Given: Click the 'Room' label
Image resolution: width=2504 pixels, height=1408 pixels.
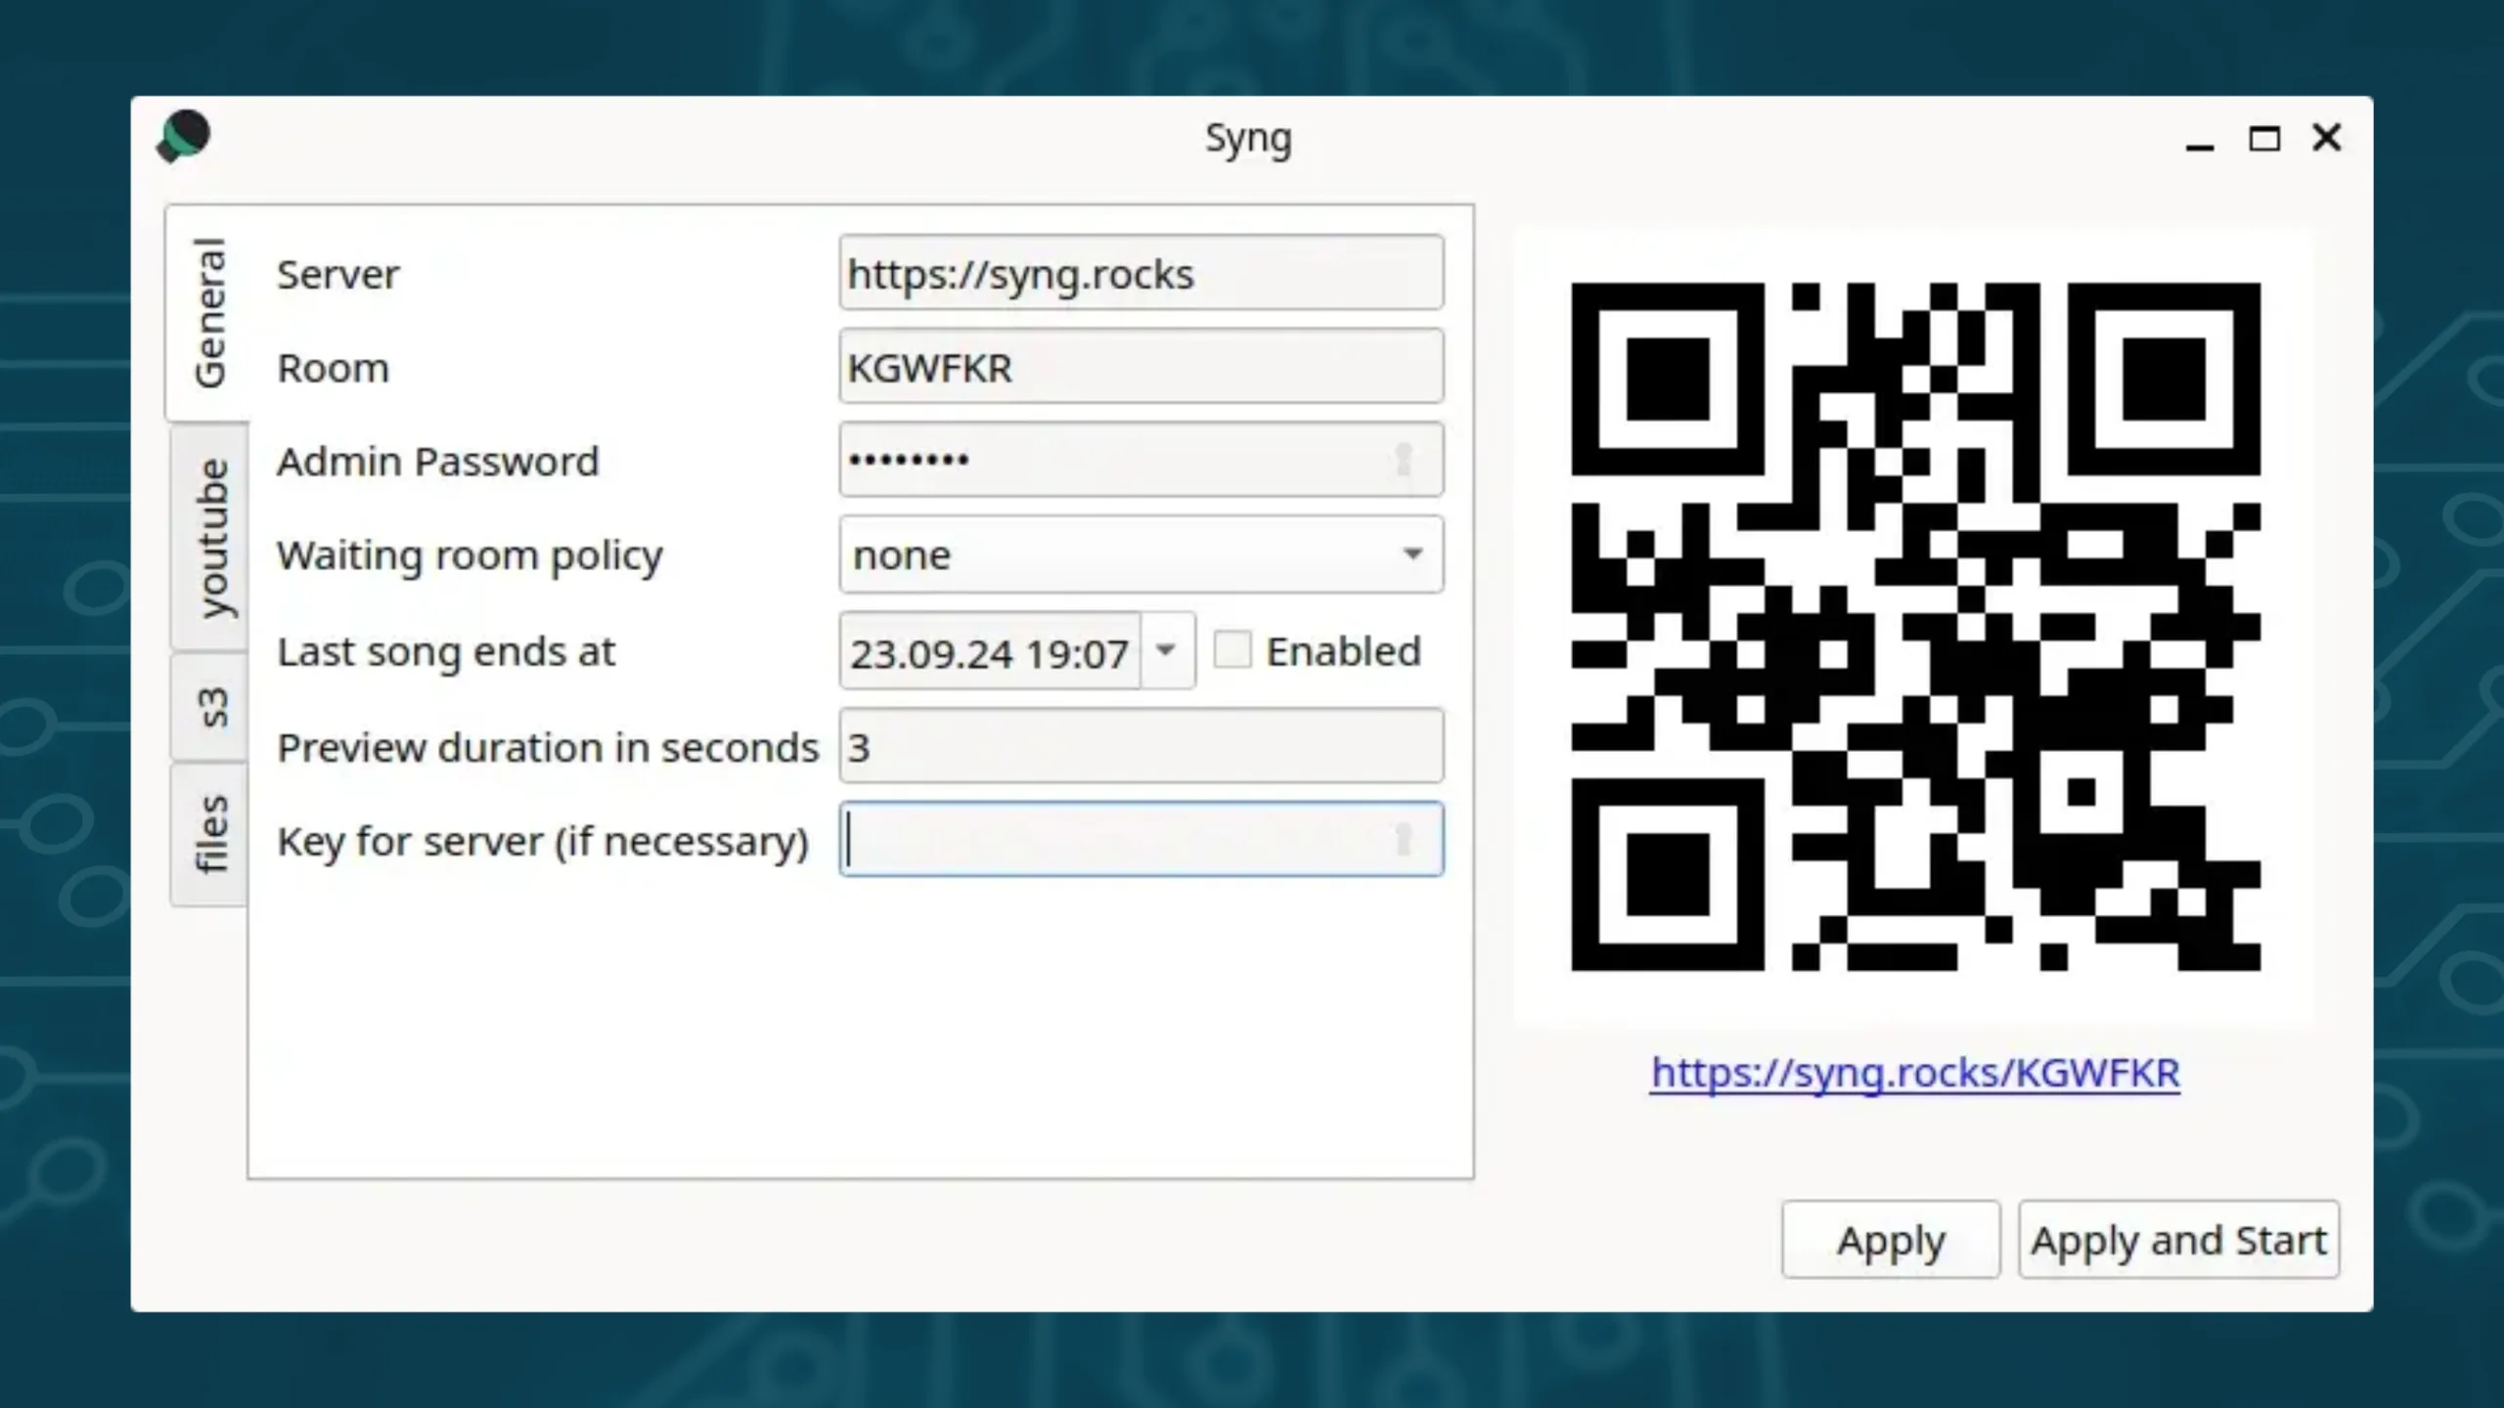Looking at the screenshot, I should (x=333, y=368).
